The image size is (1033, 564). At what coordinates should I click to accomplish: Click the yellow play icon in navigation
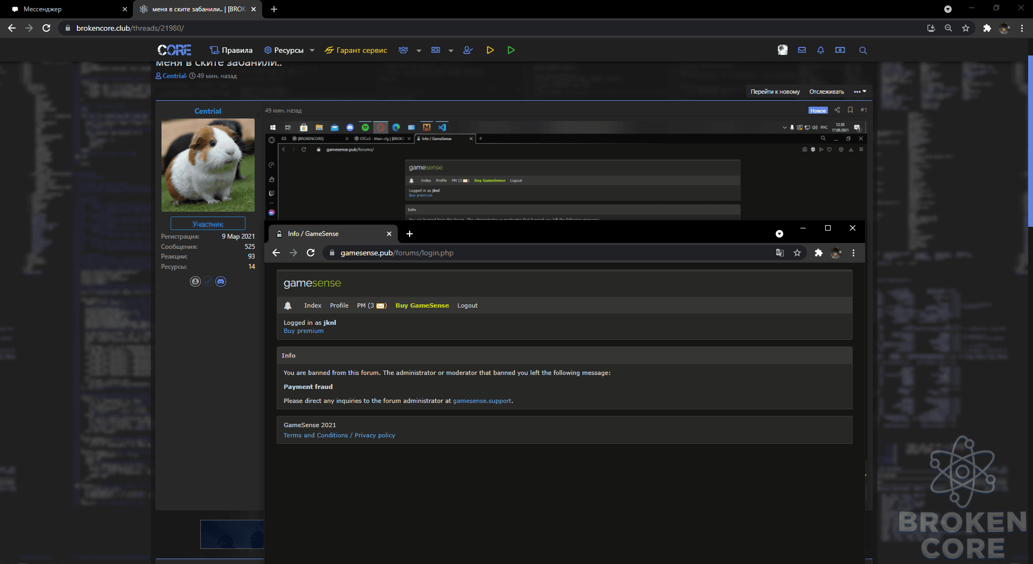(x=490, y=50)
